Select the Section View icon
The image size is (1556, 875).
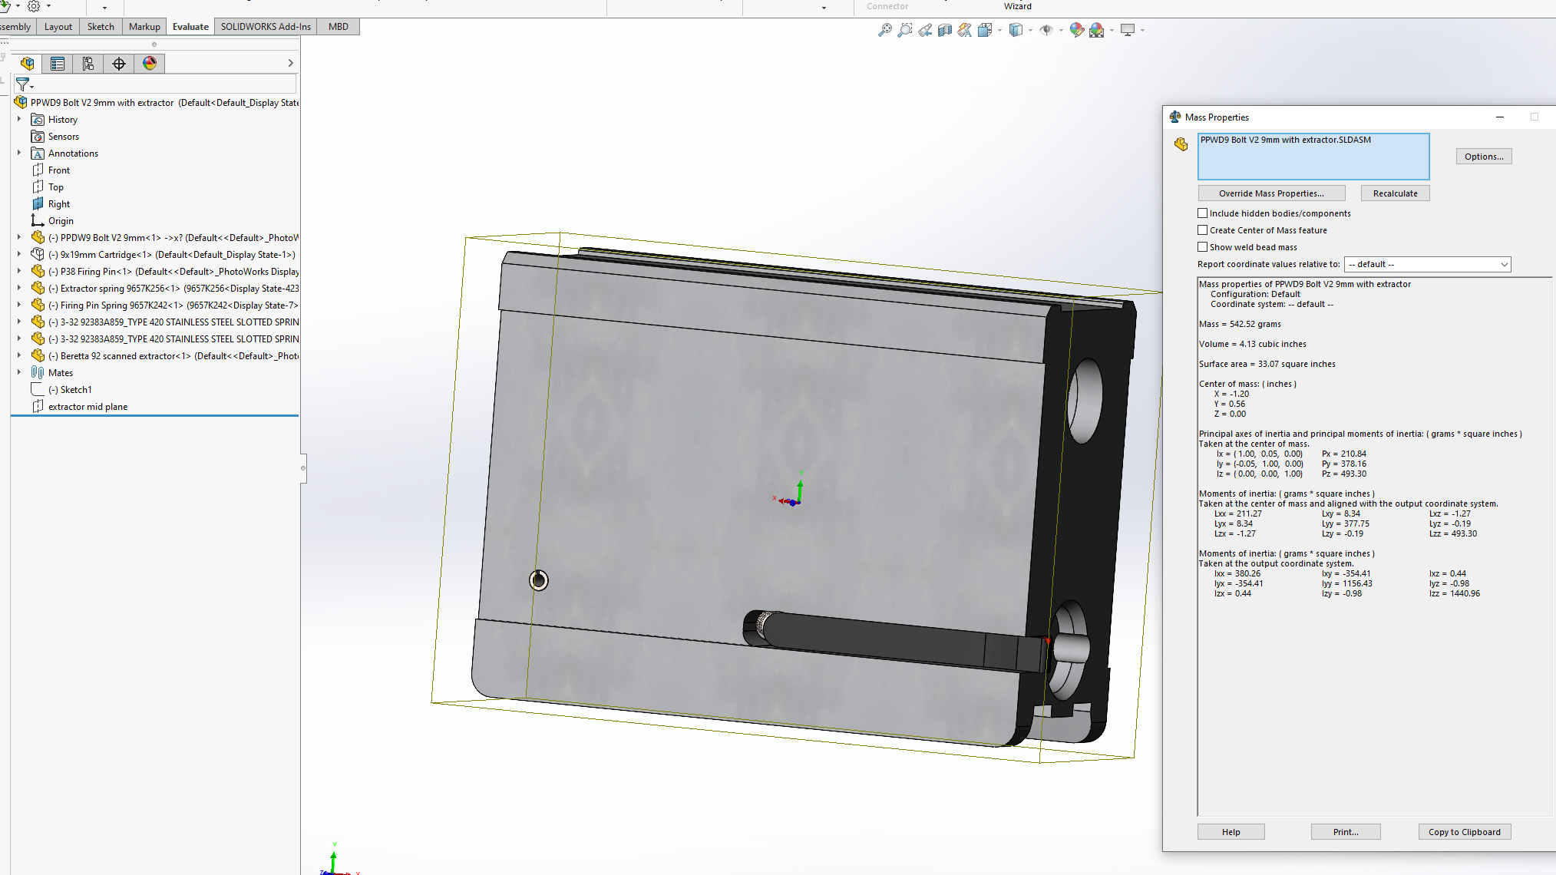coord(945,30)
